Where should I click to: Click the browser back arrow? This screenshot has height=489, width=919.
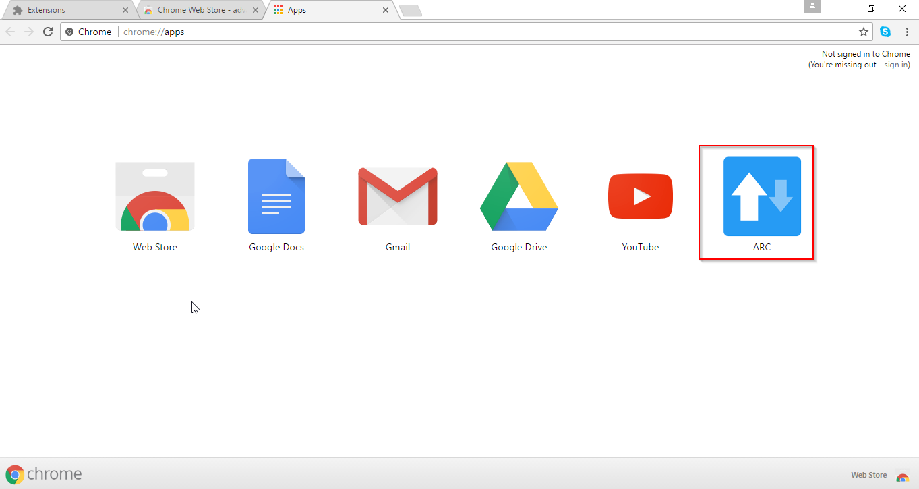click(10, 32)
